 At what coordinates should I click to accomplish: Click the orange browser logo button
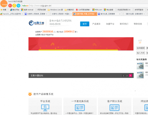(x=4, y=4)
